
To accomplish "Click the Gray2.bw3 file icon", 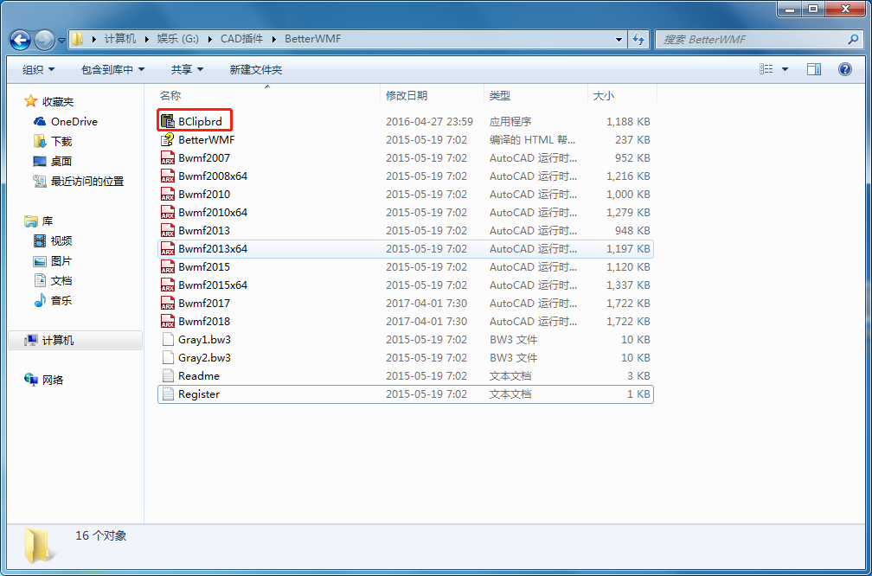I will click(168, 357).
